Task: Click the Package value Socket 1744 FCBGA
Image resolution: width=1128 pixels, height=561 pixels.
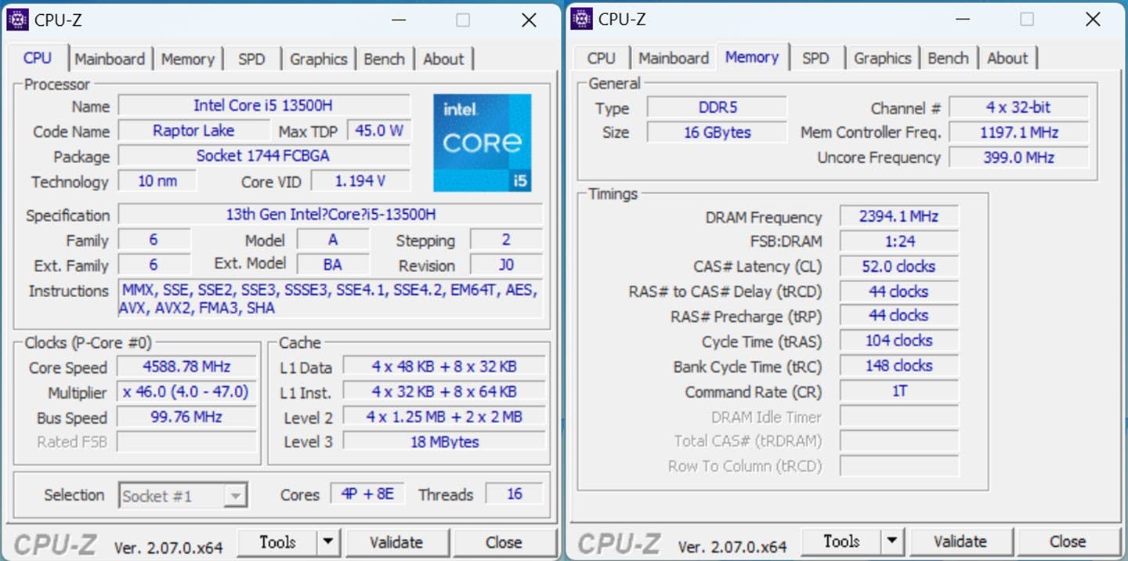Action: pos(264,156)
